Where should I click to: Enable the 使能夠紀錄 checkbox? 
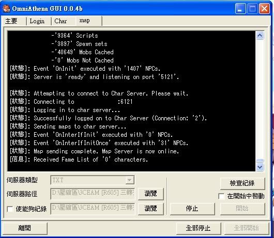coord(10,209)
